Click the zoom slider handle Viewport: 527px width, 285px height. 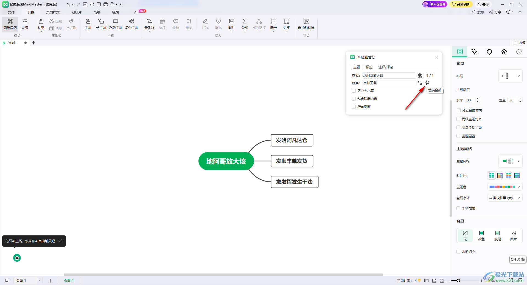point(458,281)
